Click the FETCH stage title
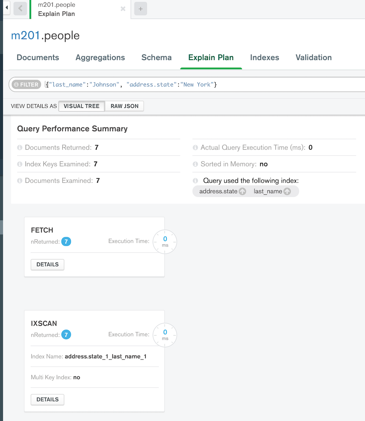Screen dimensions: 365x421 42,230
